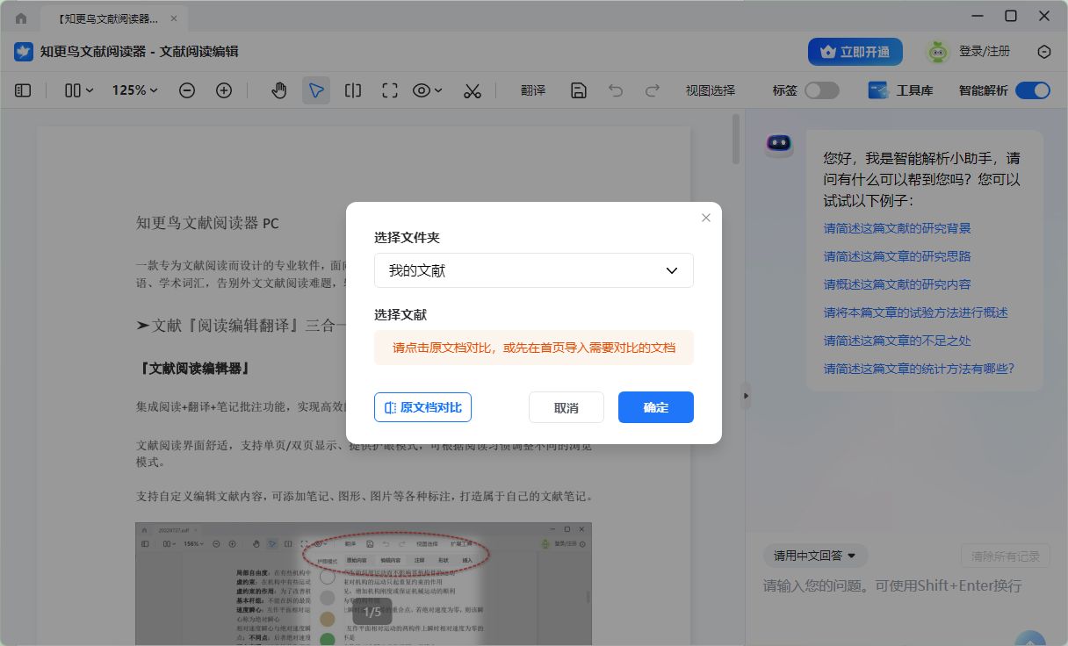This screenshot has height=646, width=1068.
Task: Click 请将本篇文章的试验方法进行概述 suggestion
Action: [x=916, y=312]
